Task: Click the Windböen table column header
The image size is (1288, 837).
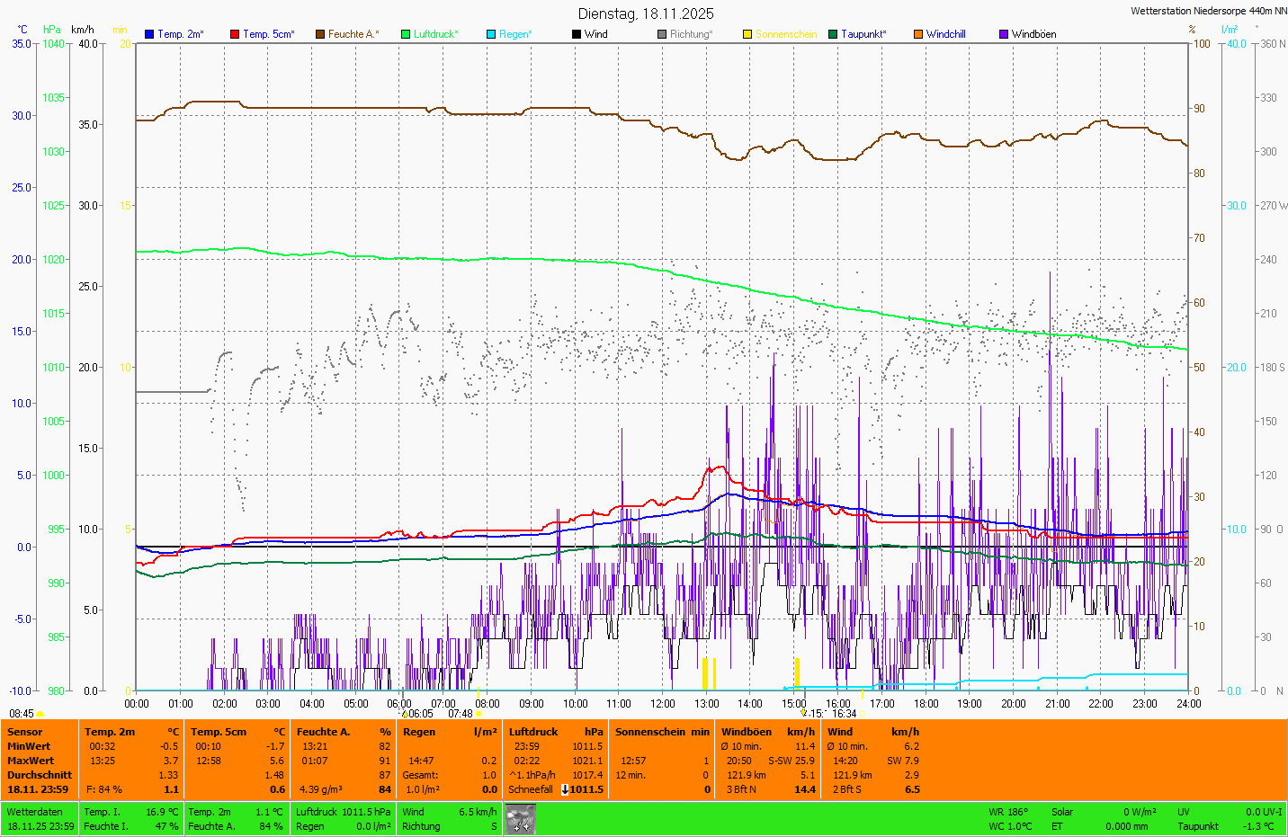Action: pyautogui.click(x=747, y=732)
